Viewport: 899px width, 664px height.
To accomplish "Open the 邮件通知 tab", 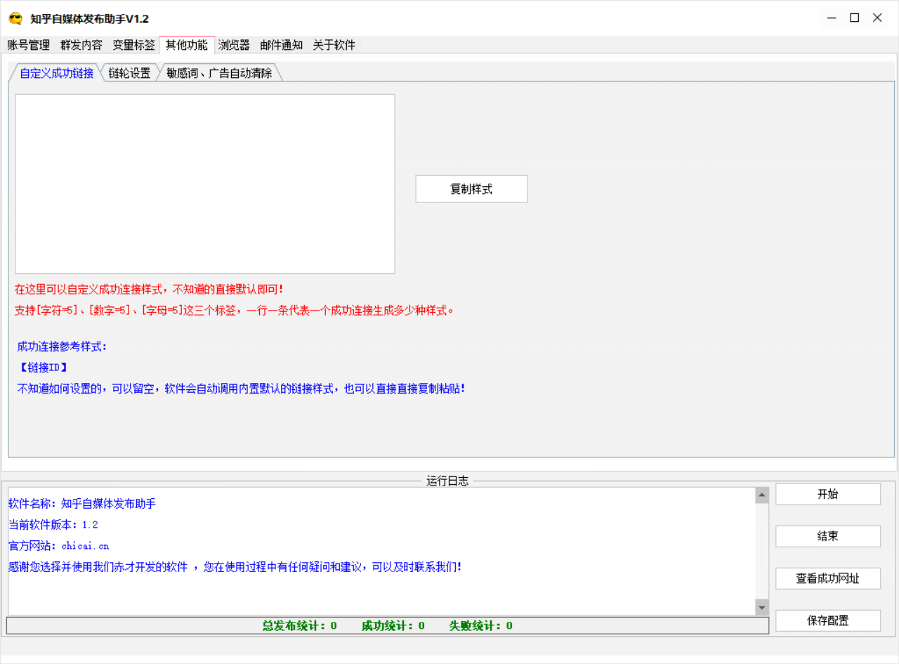I will [282, 45].
